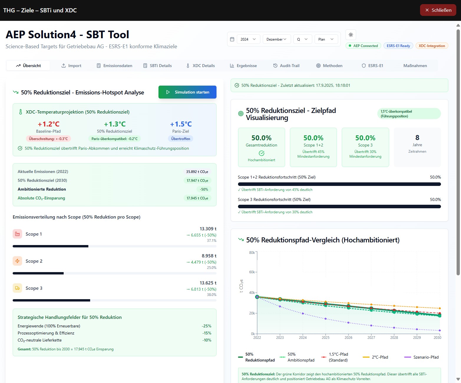Open the Audit-Trail tab
Viewport: 461px width, 383px height.
(286, 66)
